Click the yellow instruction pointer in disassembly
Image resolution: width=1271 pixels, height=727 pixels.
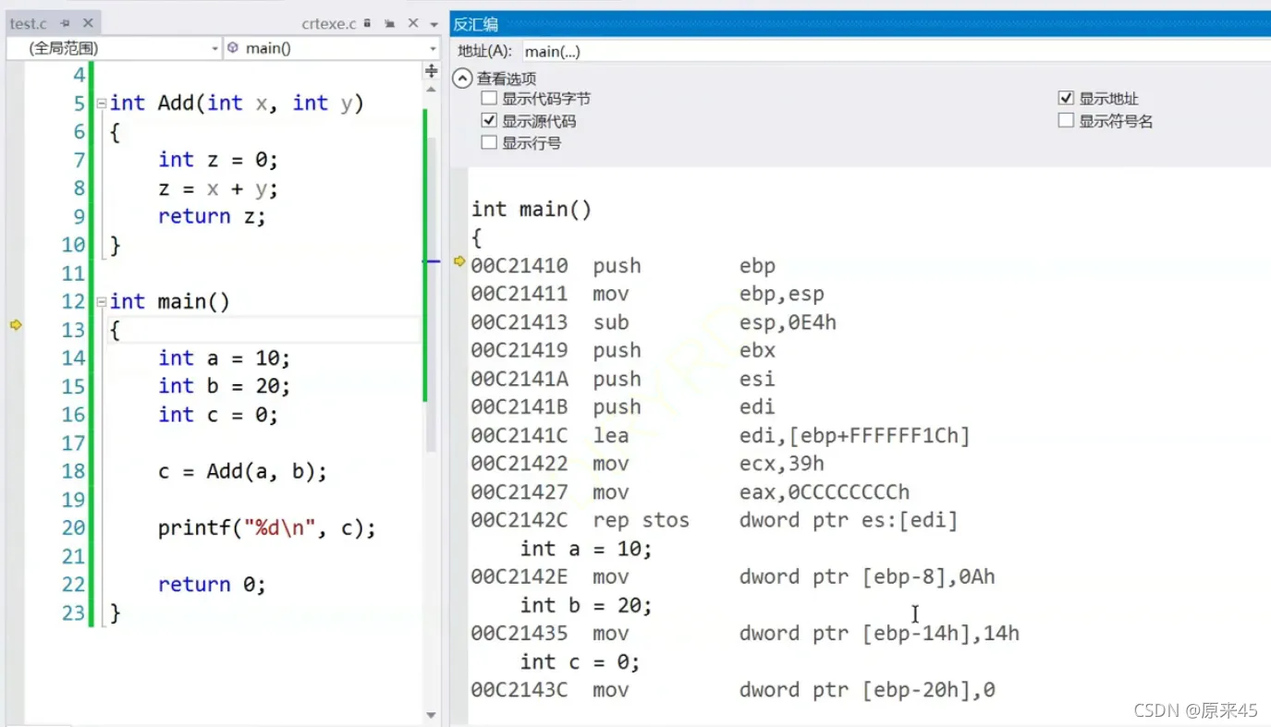(459, 261)
